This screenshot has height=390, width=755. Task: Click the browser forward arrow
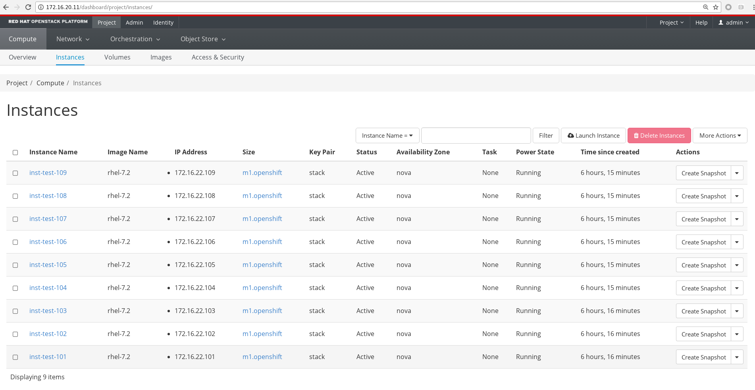[17, 7]
